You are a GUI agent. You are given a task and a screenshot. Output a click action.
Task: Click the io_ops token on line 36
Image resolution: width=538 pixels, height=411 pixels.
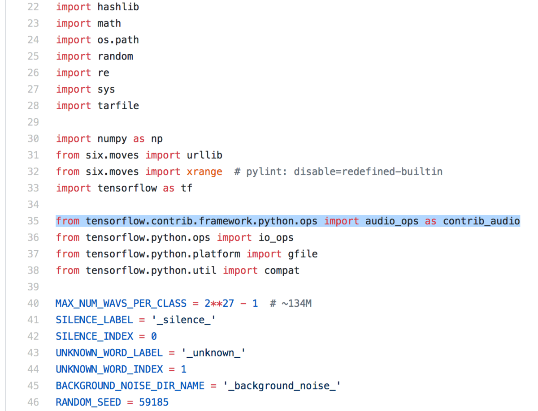[x=275, y=237]
